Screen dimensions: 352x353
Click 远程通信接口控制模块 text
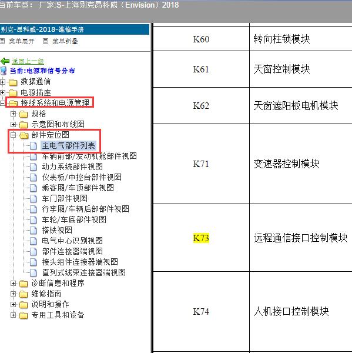(x=300, y=238)
